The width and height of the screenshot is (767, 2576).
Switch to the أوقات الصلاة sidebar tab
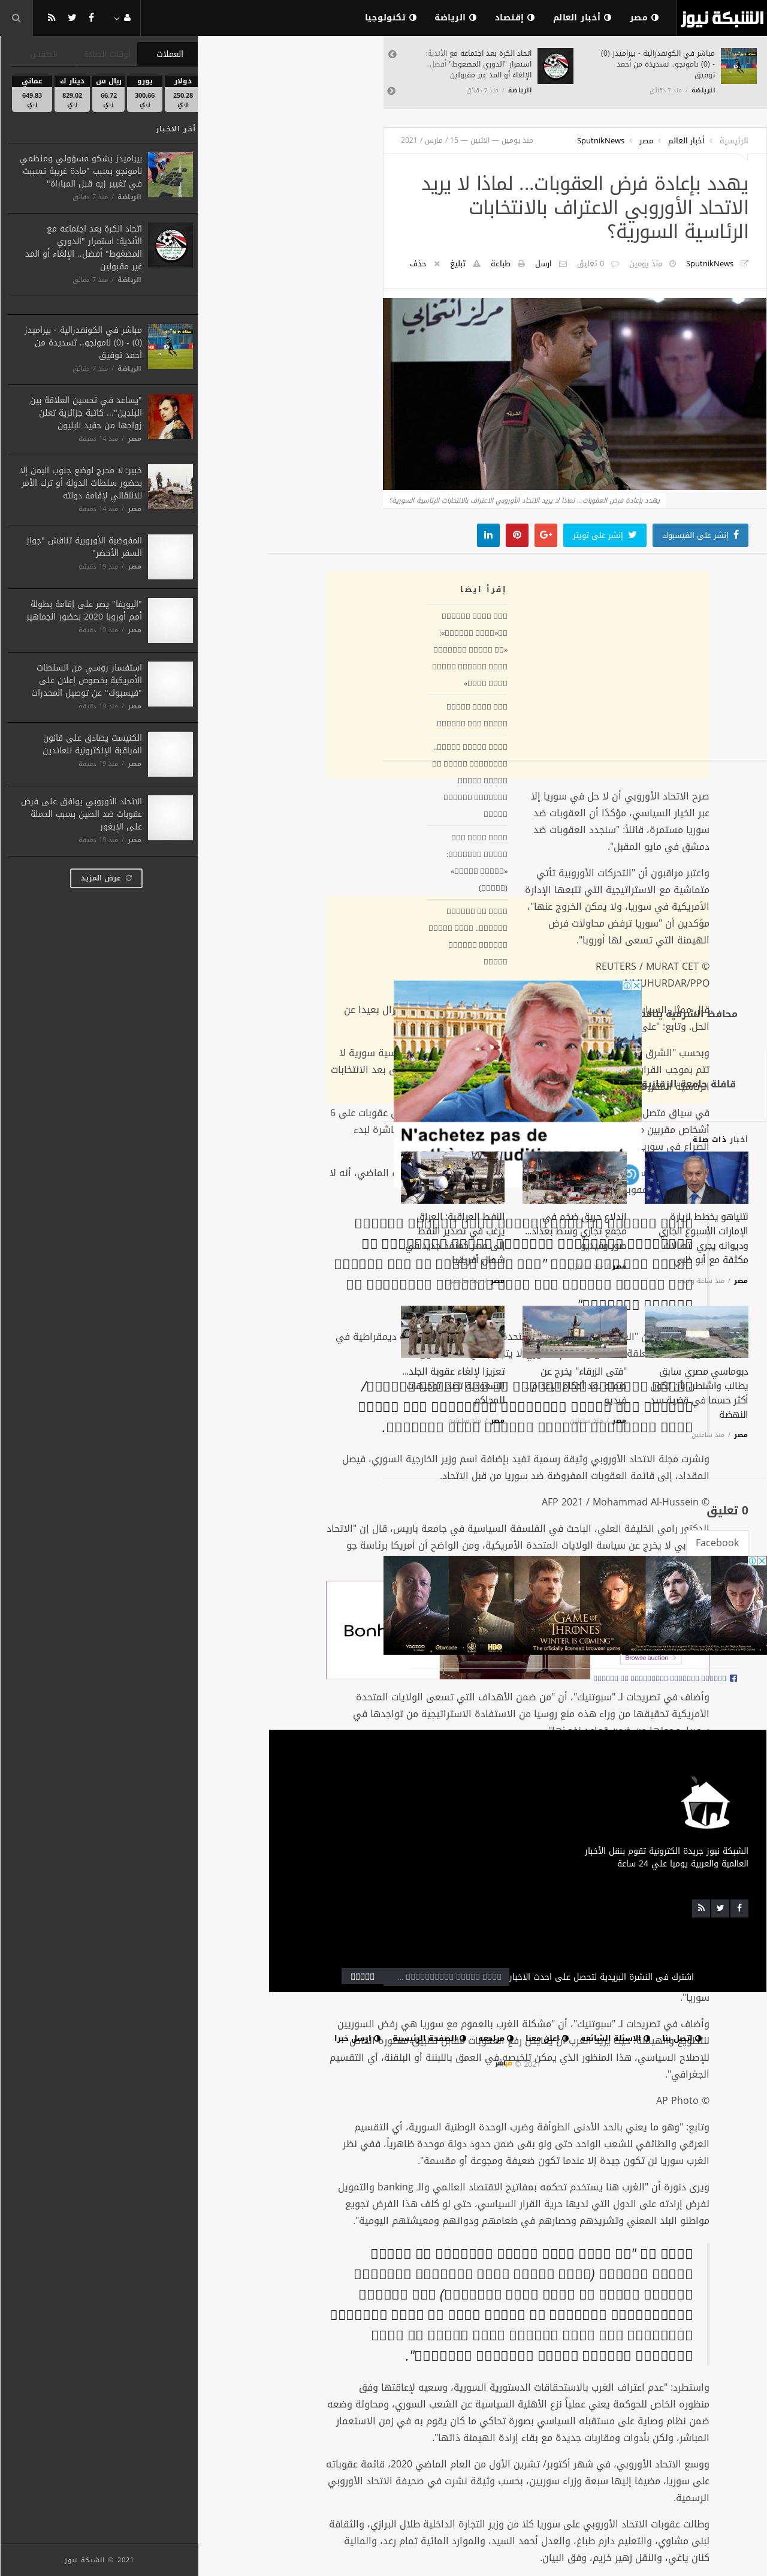point(108,54)
